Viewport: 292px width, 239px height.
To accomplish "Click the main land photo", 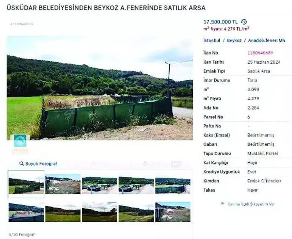I will 100,87.
